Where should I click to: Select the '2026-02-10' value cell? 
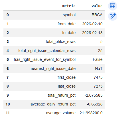tap(92, 24)
